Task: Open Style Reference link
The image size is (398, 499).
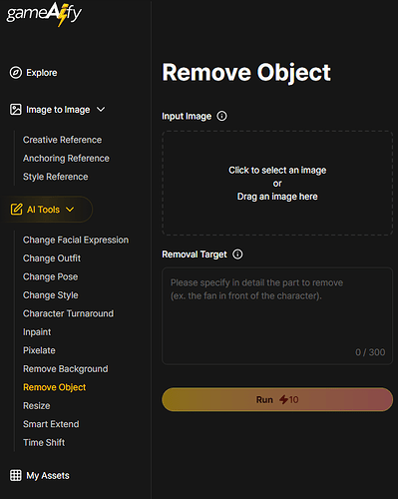Action: [x=55, y=177]
